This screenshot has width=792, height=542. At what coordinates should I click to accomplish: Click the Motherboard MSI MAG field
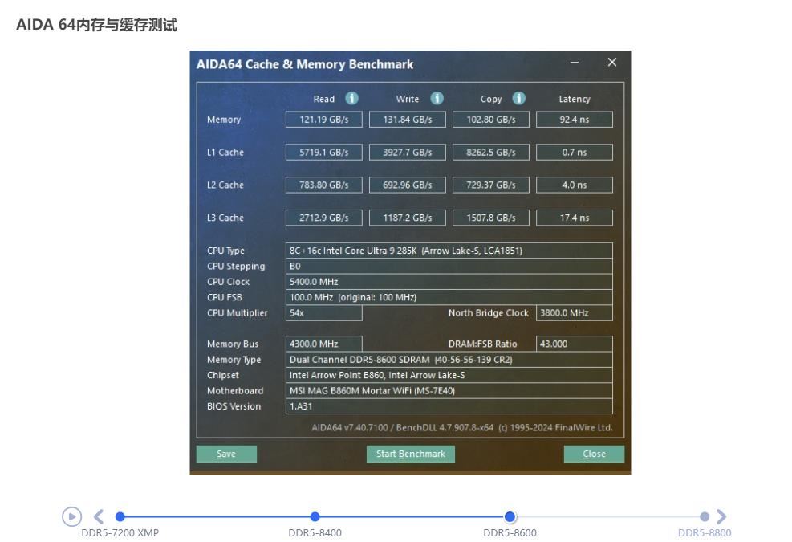point(449,391)
